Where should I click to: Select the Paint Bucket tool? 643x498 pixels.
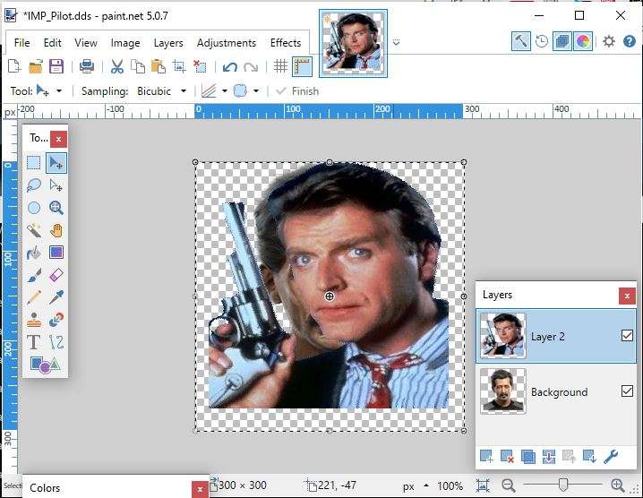tap(34, 253)
